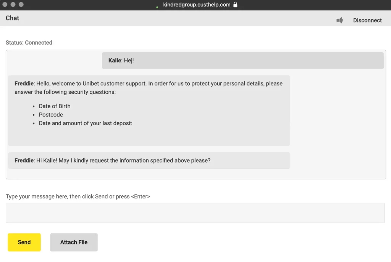Click Freddie's welcome to Unibet message
The image size is (391, 262).
(149, 110)
